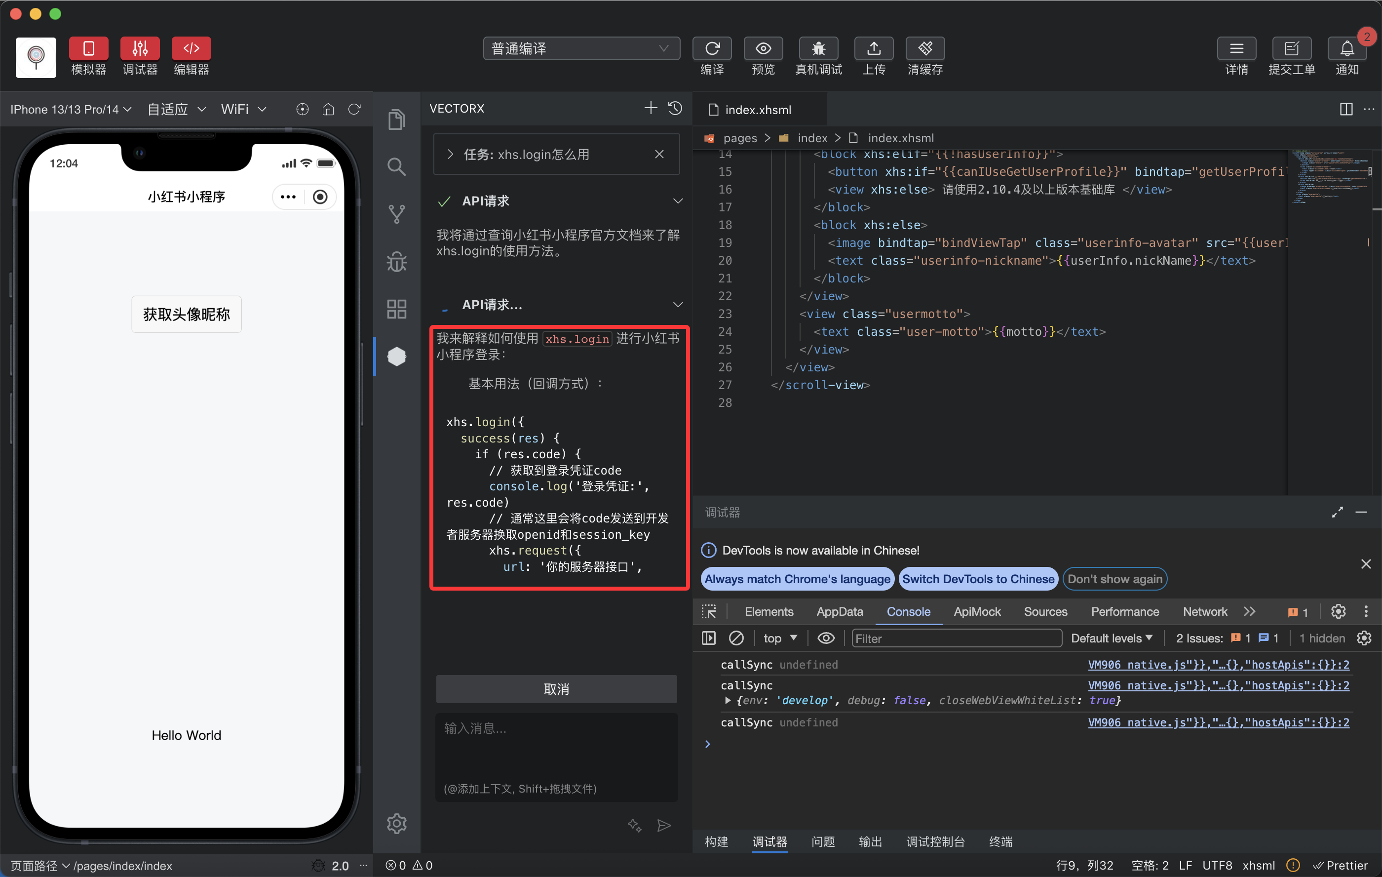
Task: Show more DevTools tabs chevron
Action: pos(1249,612)
